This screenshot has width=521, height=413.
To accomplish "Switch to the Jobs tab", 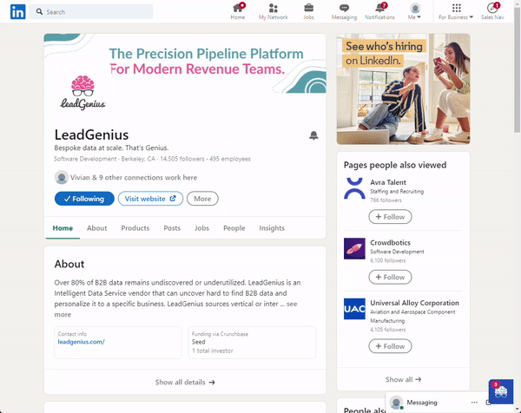I will point(201,228).
